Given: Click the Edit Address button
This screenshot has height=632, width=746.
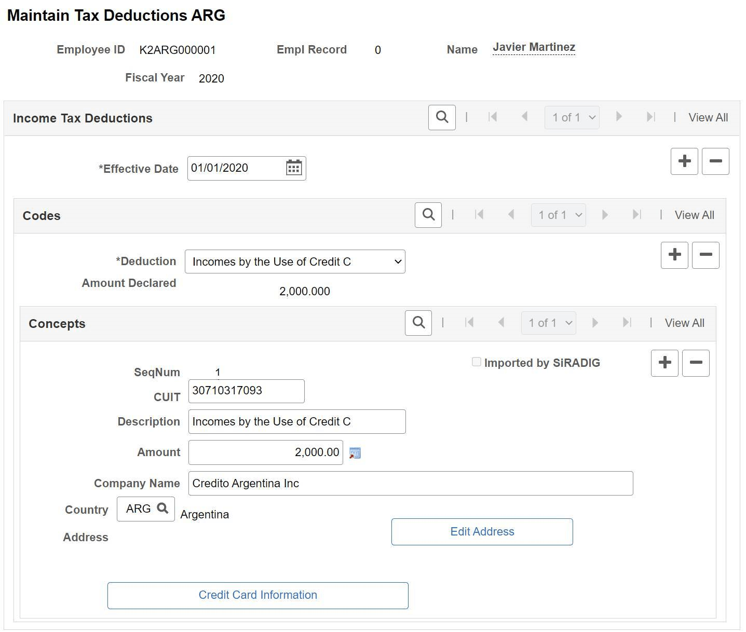Looking at the screenshot, I should (482, 531).
